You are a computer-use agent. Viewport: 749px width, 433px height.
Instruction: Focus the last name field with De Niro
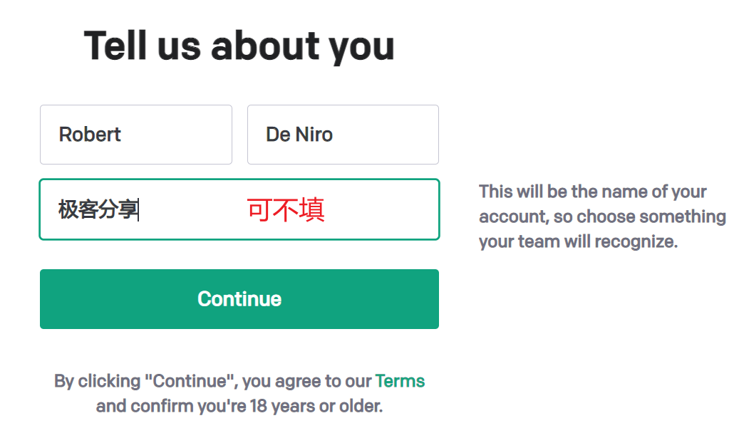[x=343, y=135]
